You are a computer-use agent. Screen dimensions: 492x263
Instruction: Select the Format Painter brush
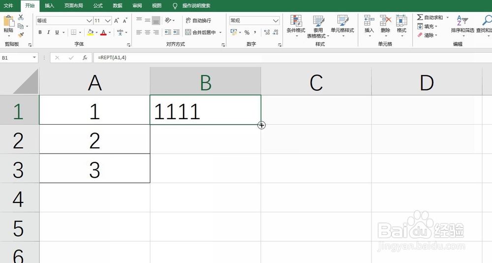(x=21, y=35)
